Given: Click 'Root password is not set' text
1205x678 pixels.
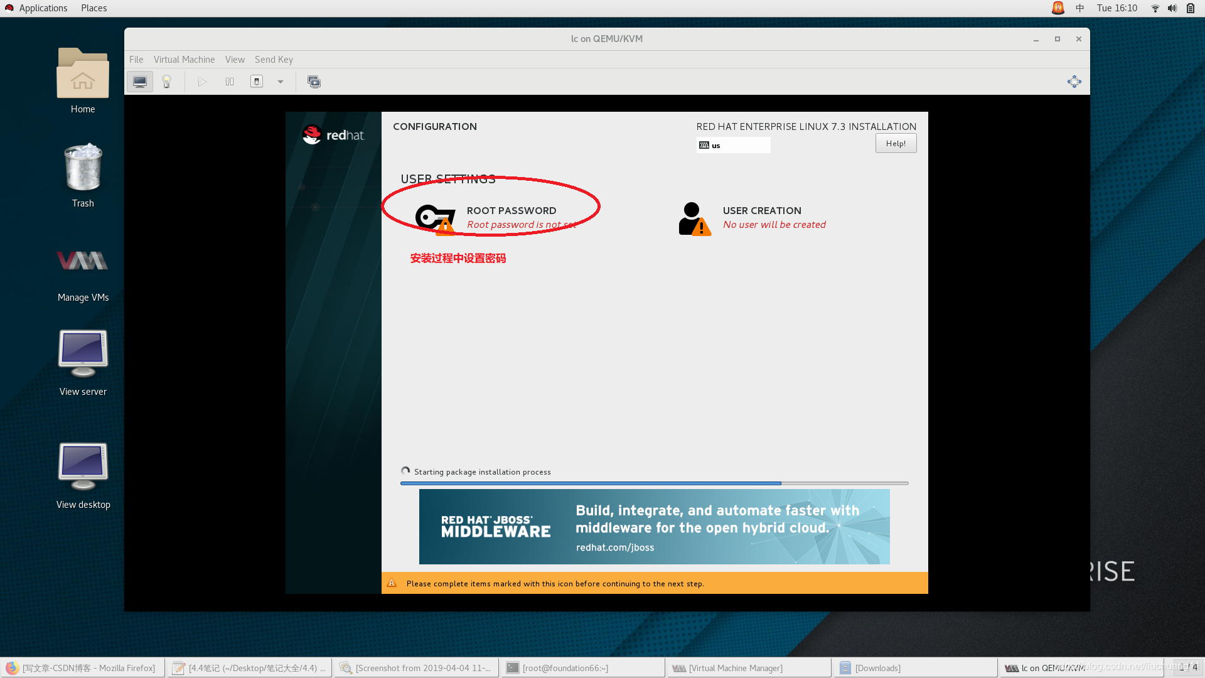Looking at the screenshot, I should pos(522,225).
